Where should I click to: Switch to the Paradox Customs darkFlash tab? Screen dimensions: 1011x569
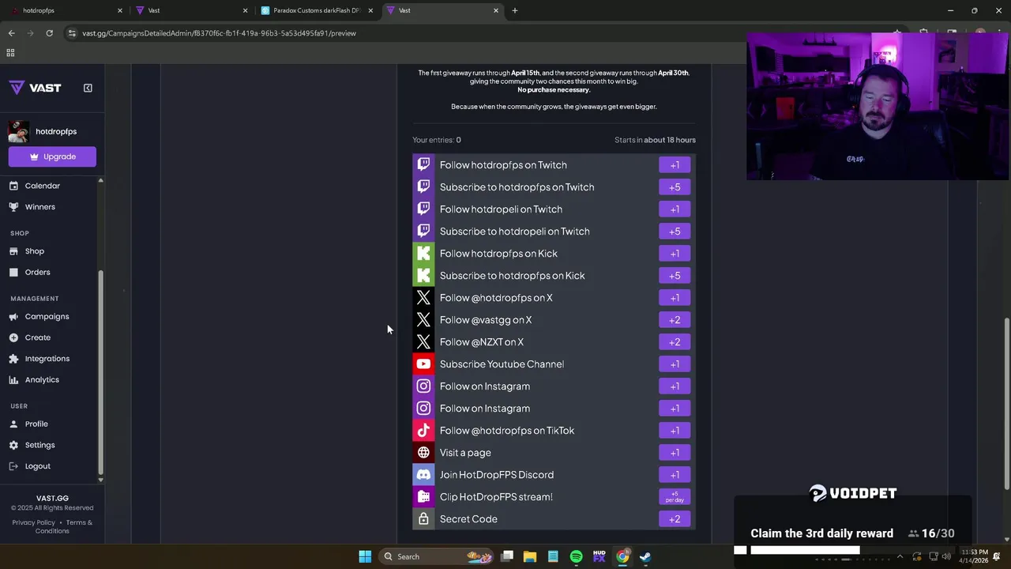(x=316, y=10)
